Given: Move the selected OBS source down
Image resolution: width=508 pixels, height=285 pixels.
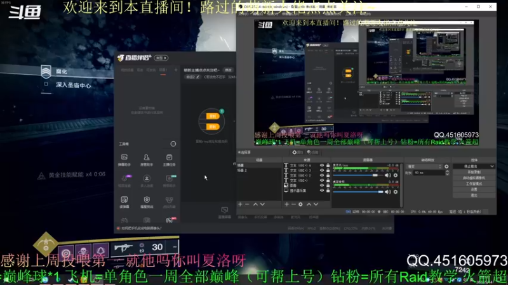Looking at the screenshot, I should click(316, 204).
